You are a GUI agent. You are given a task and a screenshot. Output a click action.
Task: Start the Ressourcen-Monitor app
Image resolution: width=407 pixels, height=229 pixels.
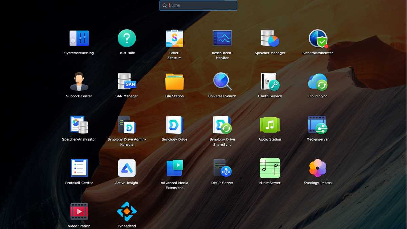click(x=222, y=38)
